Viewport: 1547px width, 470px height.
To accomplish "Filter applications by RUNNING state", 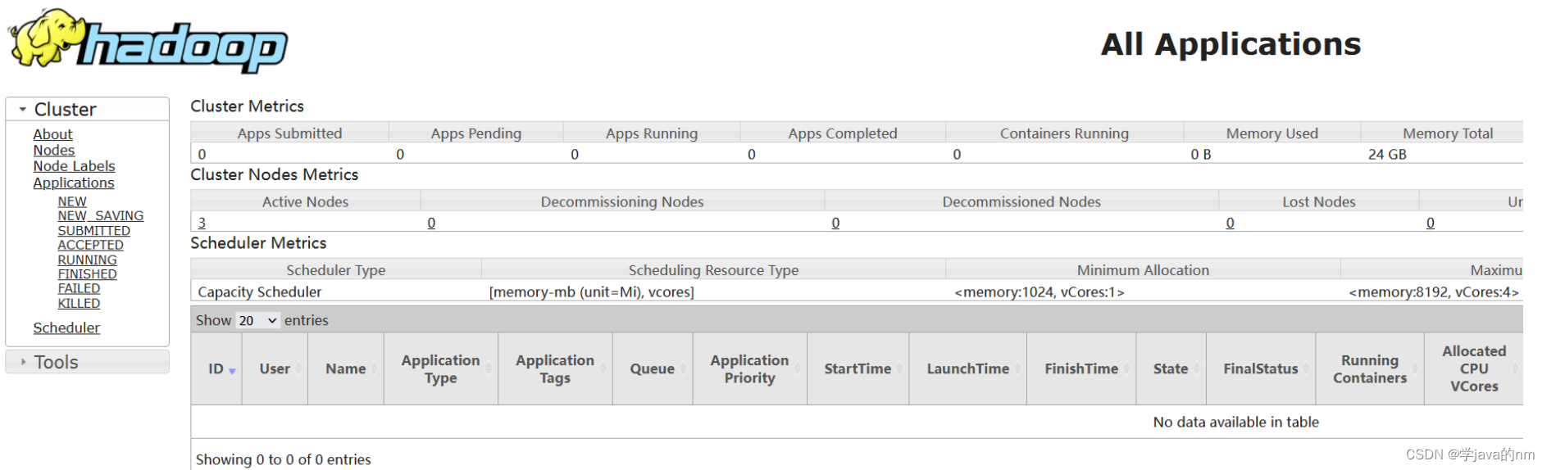I will [x=87, y=260].
